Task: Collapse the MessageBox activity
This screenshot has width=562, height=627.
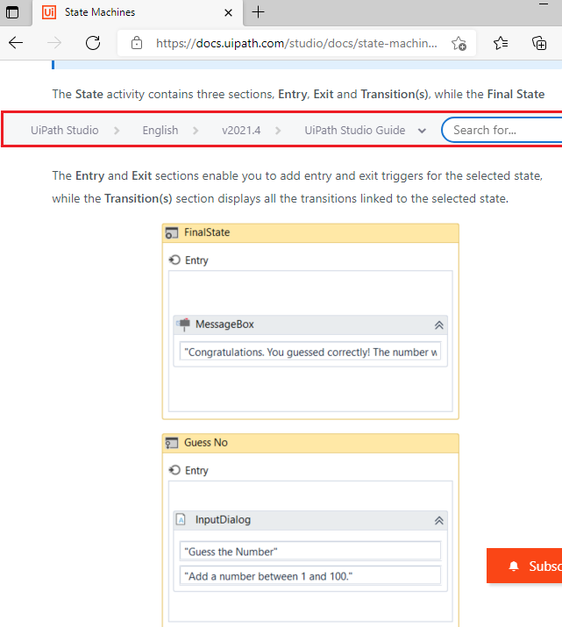Action: tap(439, 325)
